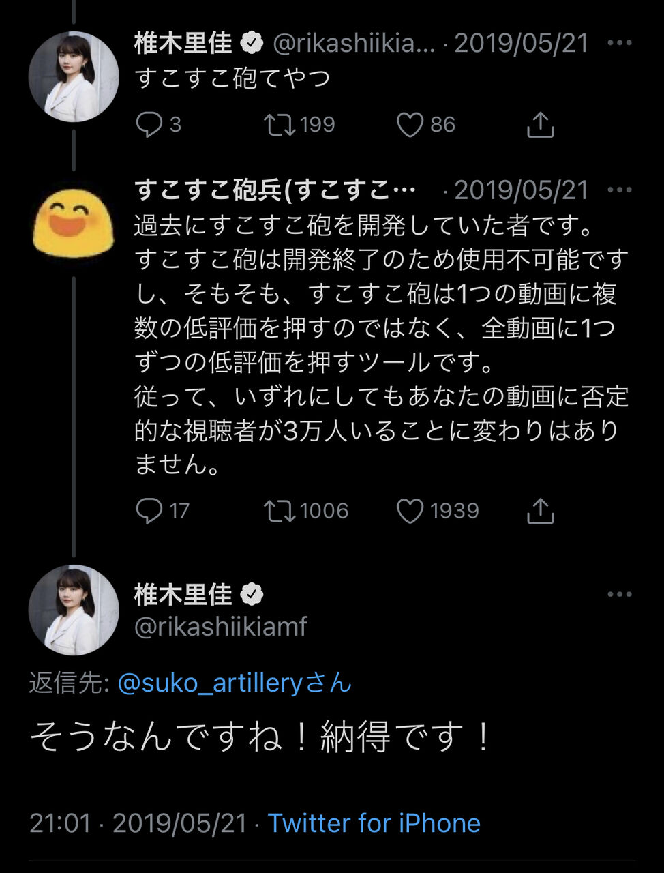Open more options on main tweet
664x873 pixels.
619,595
